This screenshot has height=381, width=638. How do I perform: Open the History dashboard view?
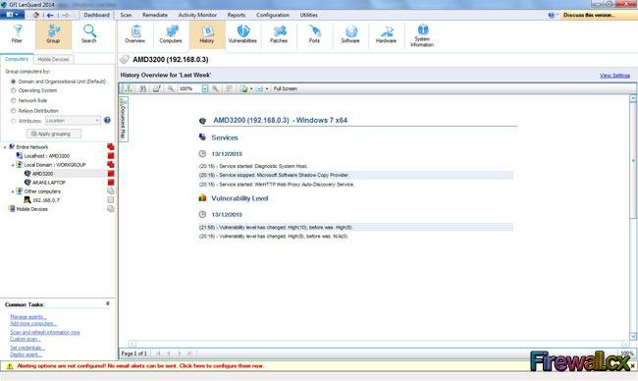207,34
